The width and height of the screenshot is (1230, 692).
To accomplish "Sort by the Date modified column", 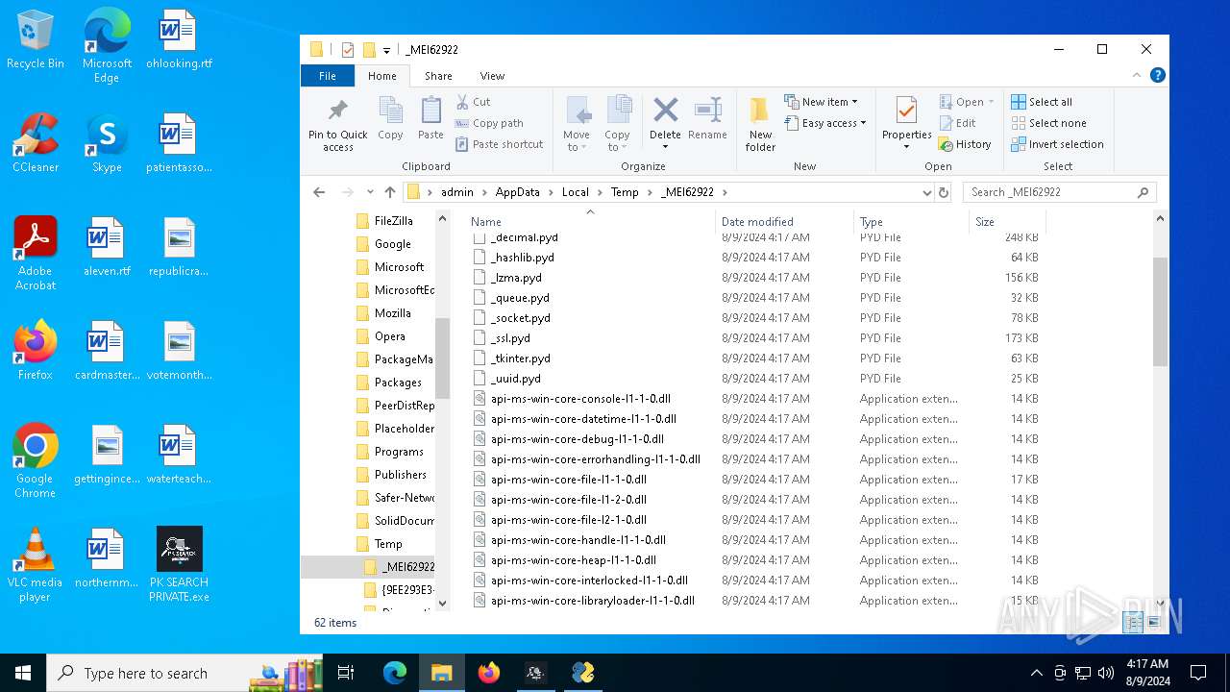I will pos(785,221).
